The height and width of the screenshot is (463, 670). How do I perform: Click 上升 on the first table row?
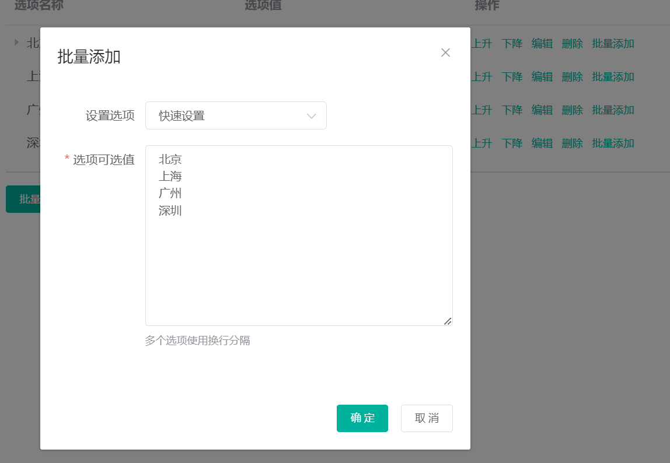pos(483,43)
